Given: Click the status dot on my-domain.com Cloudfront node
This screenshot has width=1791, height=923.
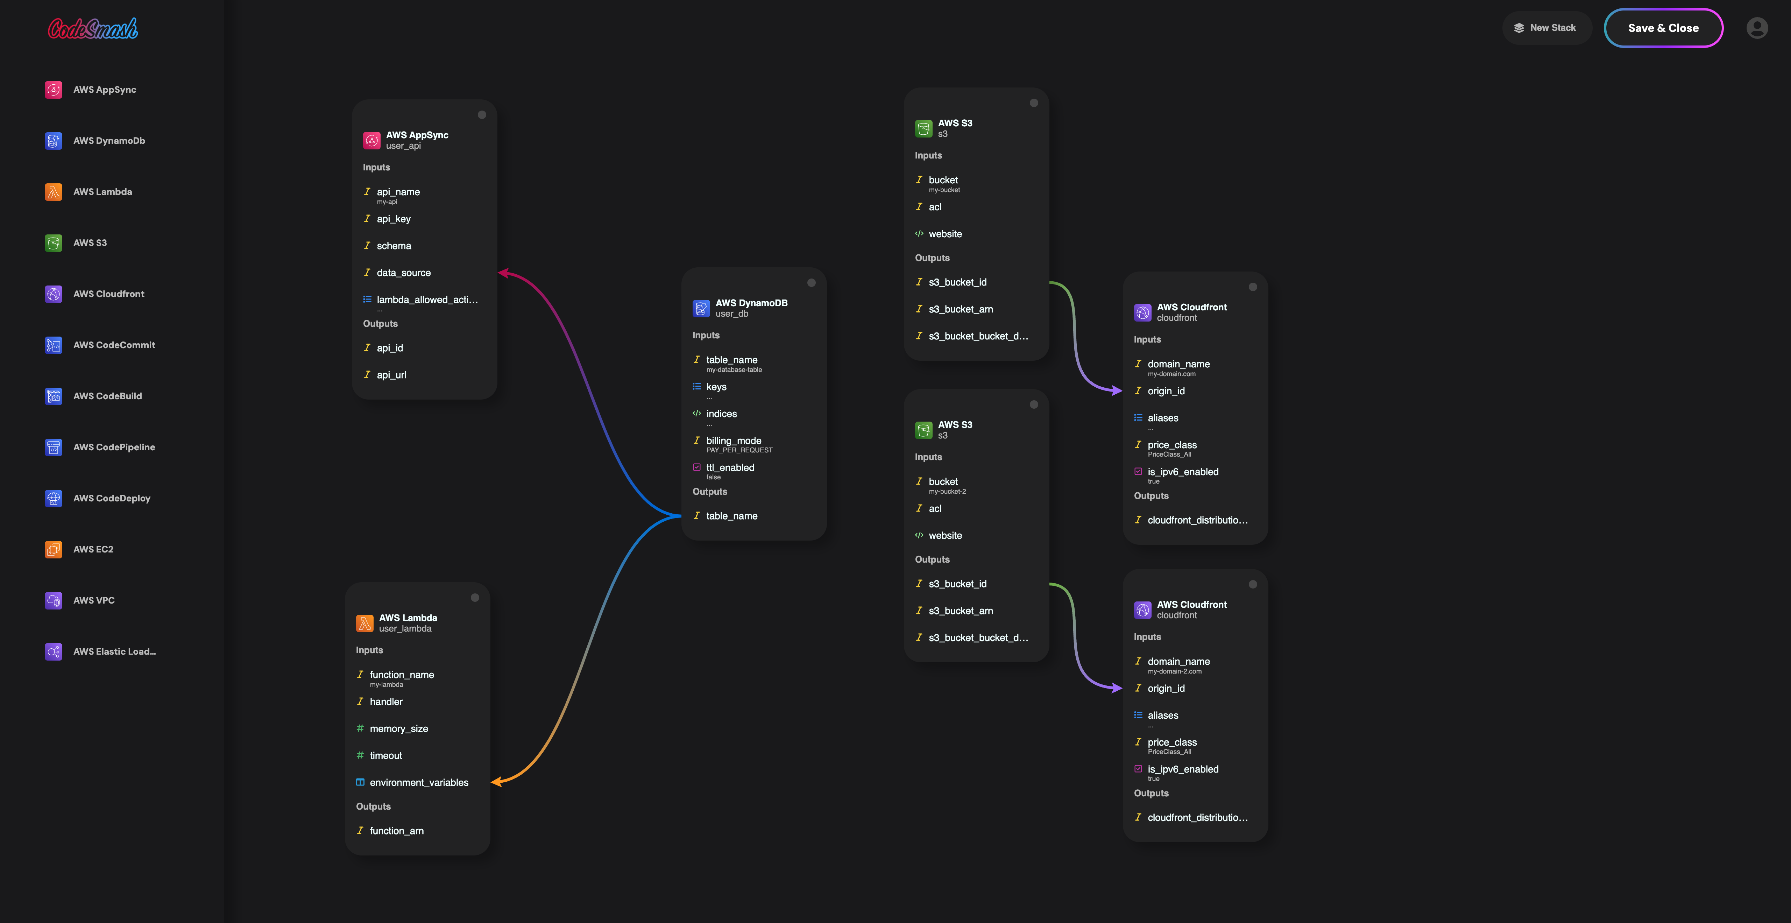Looking at the screenshot, I should point(1253,287).
